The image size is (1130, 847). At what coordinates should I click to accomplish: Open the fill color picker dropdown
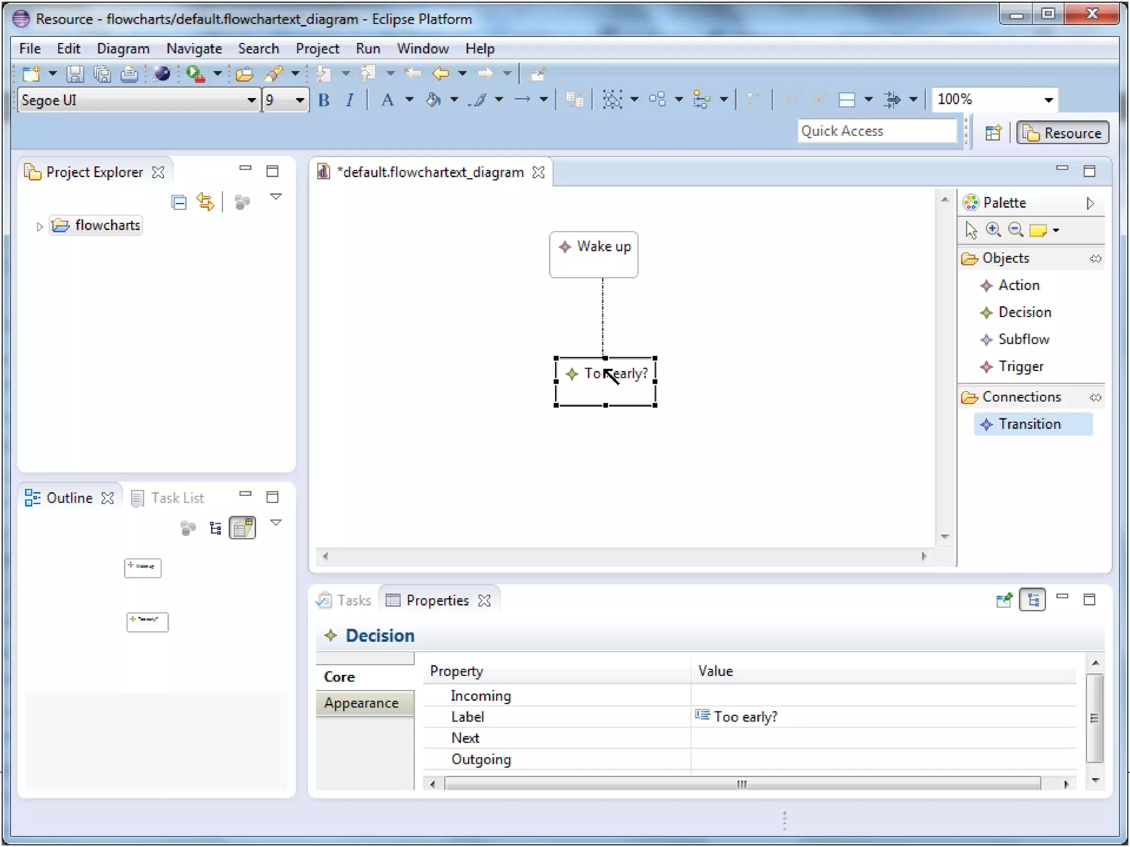click(x=454, y=100)
